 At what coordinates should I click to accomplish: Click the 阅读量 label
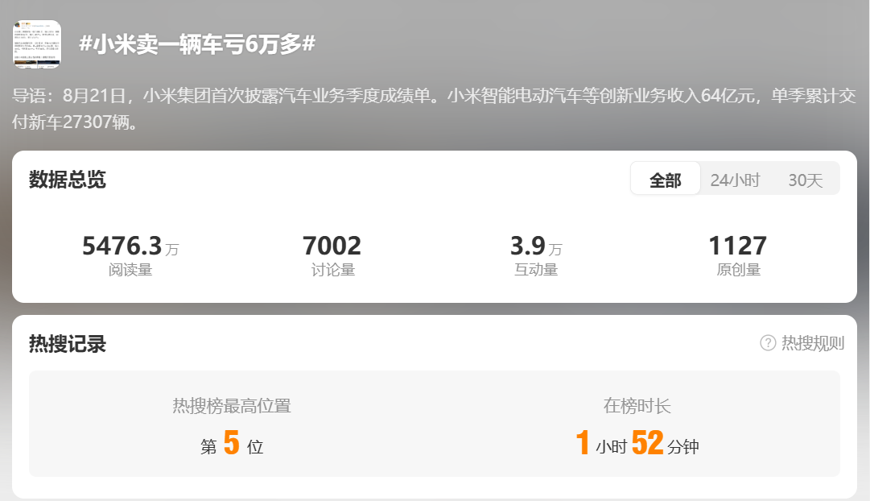coord(130,269)
